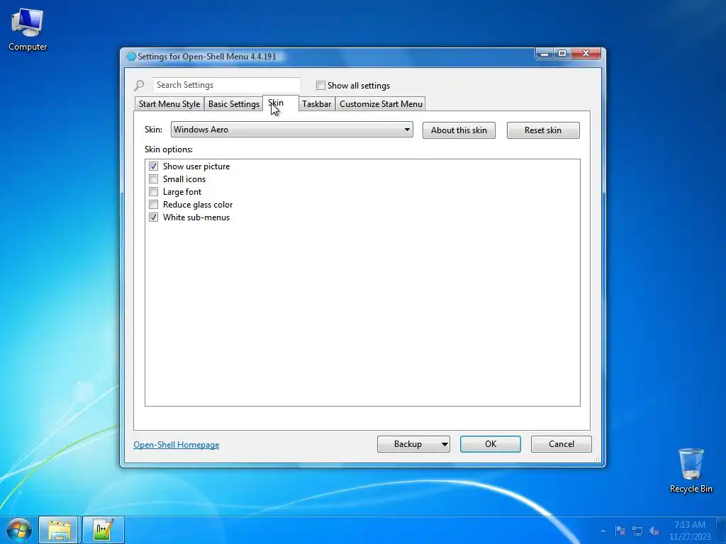Click the network tray icon
The image size is (726, 544).
click(637, 531)
